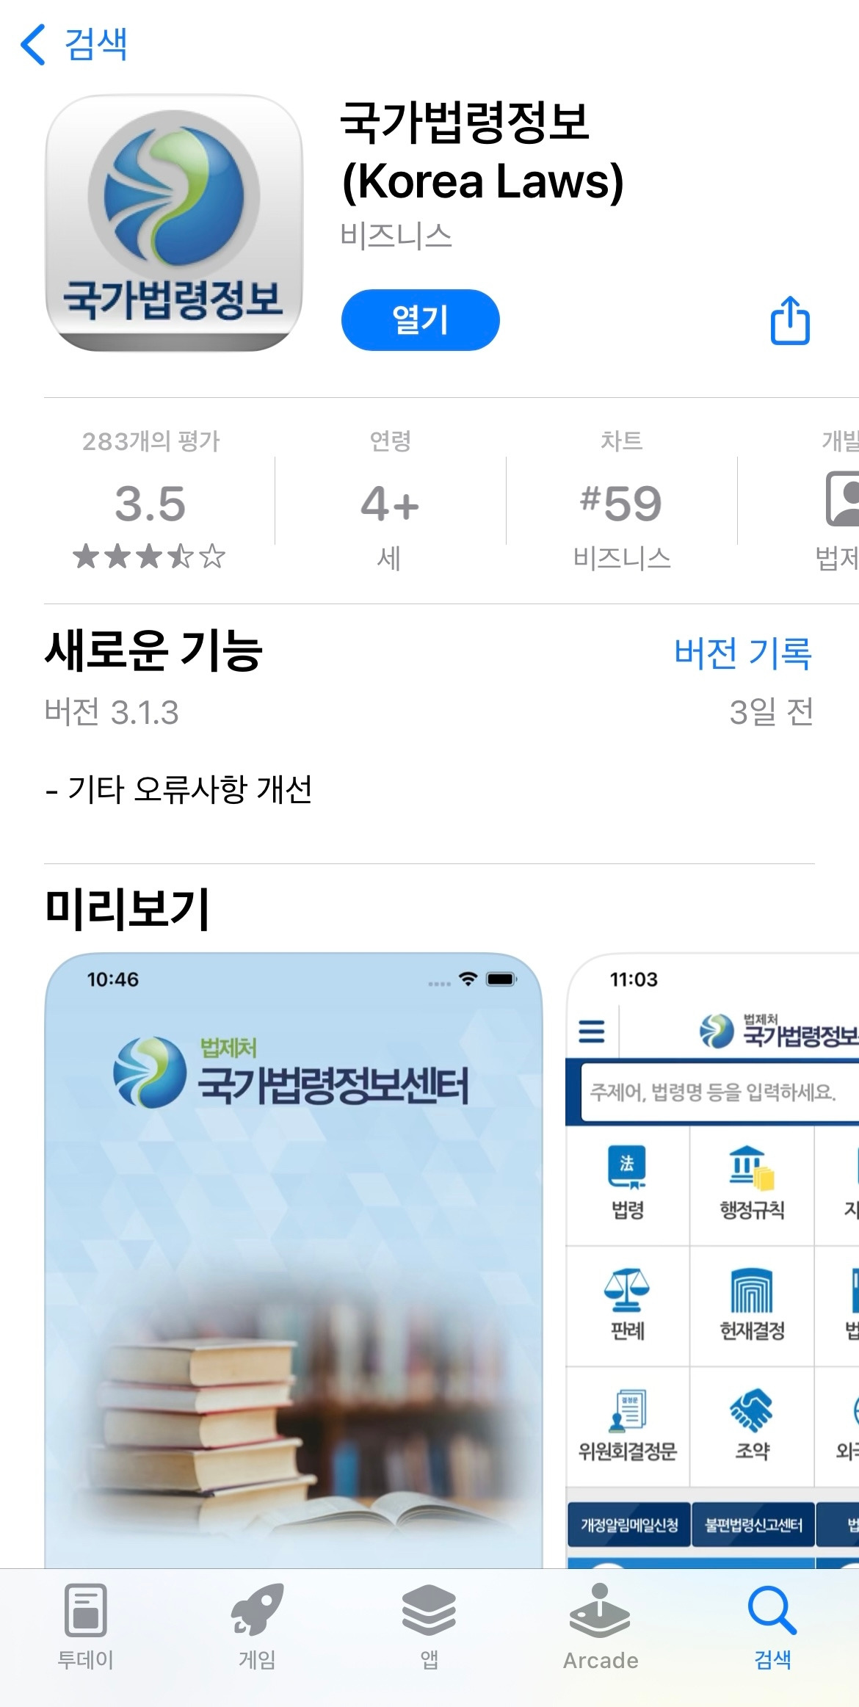Tap the share icon
Viewport: 859px width, 1707px height.
tap(790, 320)
